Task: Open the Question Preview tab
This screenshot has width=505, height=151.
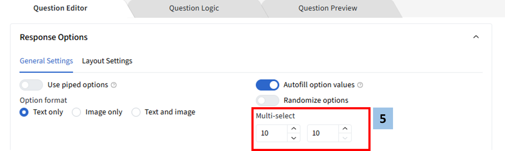Action: point(328,8)
